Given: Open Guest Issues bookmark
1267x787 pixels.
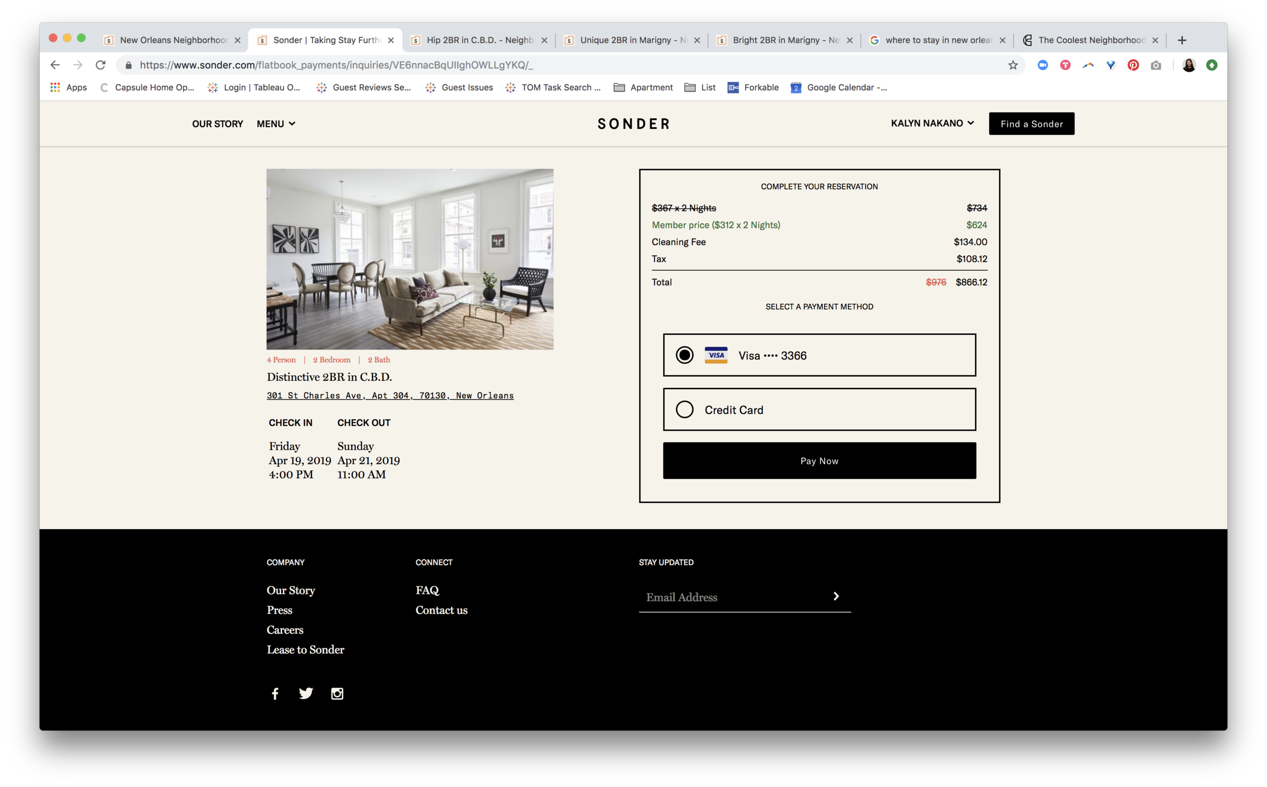Looking at the screenshot, I should point(459,88).
